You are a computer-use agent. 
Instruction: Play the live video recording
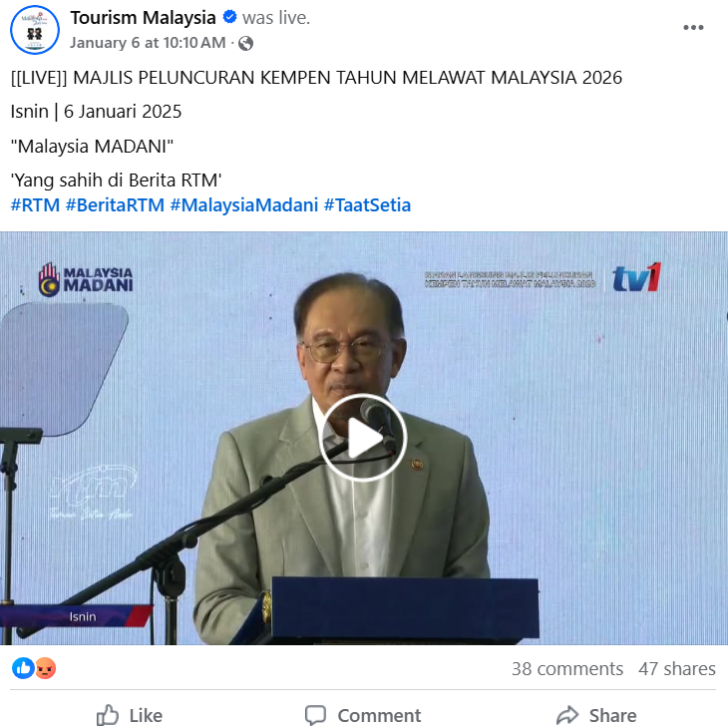363,438
